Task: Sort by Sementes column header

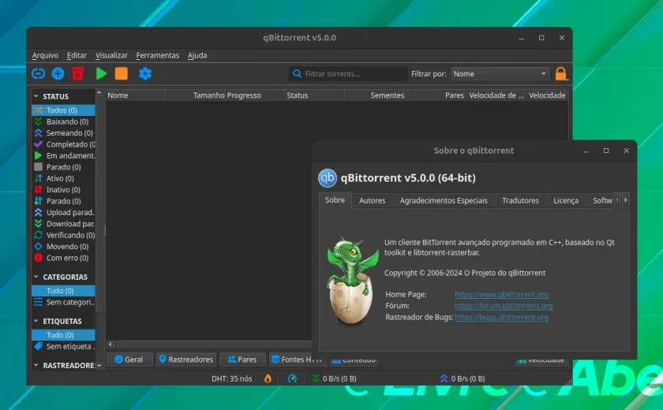Action: [x=375, y=95]
